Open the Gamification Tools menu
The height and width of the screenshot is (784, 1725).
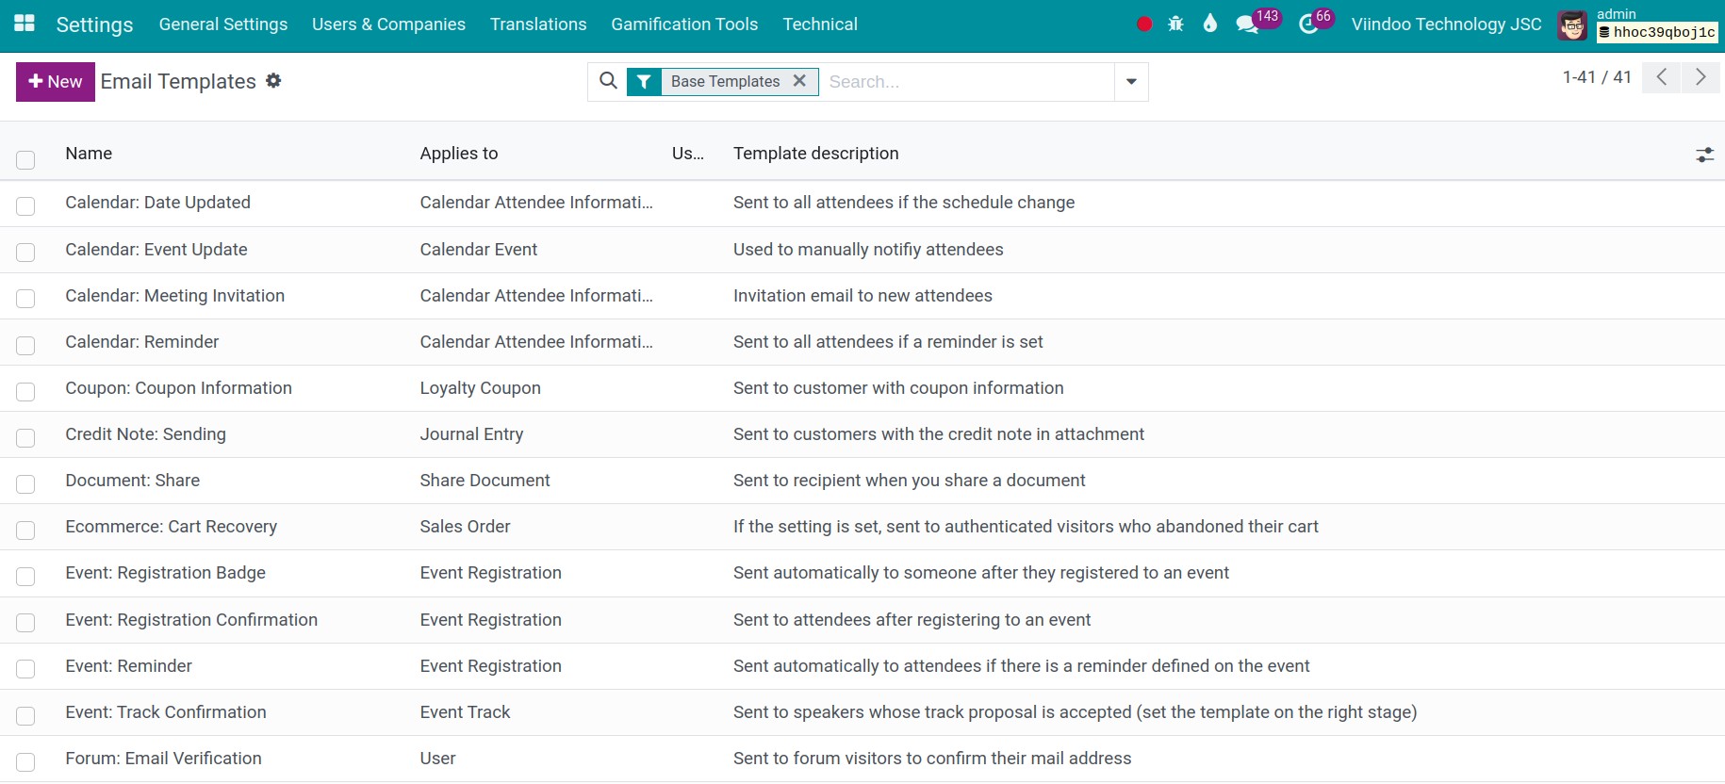click(x=684, y=24)
